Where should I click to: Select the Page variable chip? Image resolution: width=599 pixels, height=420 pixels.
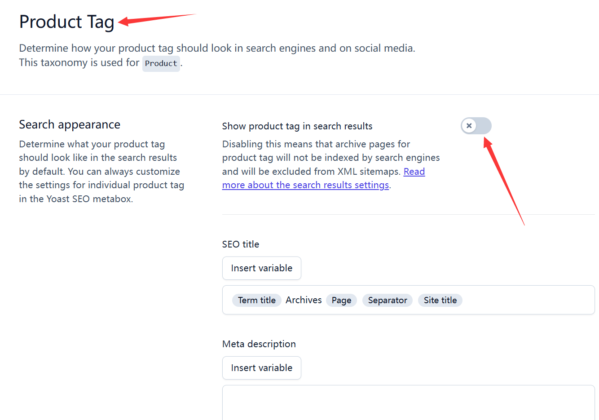[x=341, y=300]
